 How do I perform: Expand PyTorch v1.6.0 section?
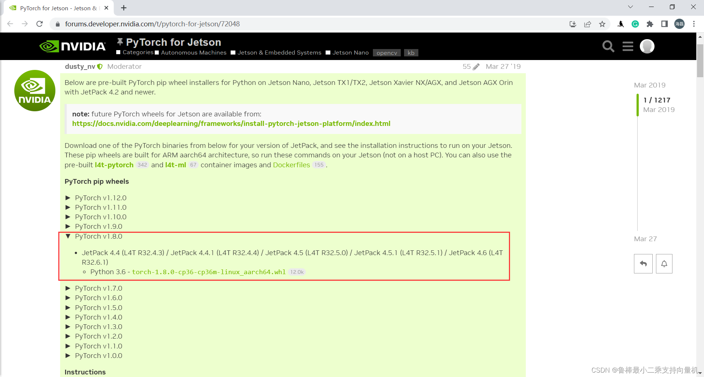(94, 298)
